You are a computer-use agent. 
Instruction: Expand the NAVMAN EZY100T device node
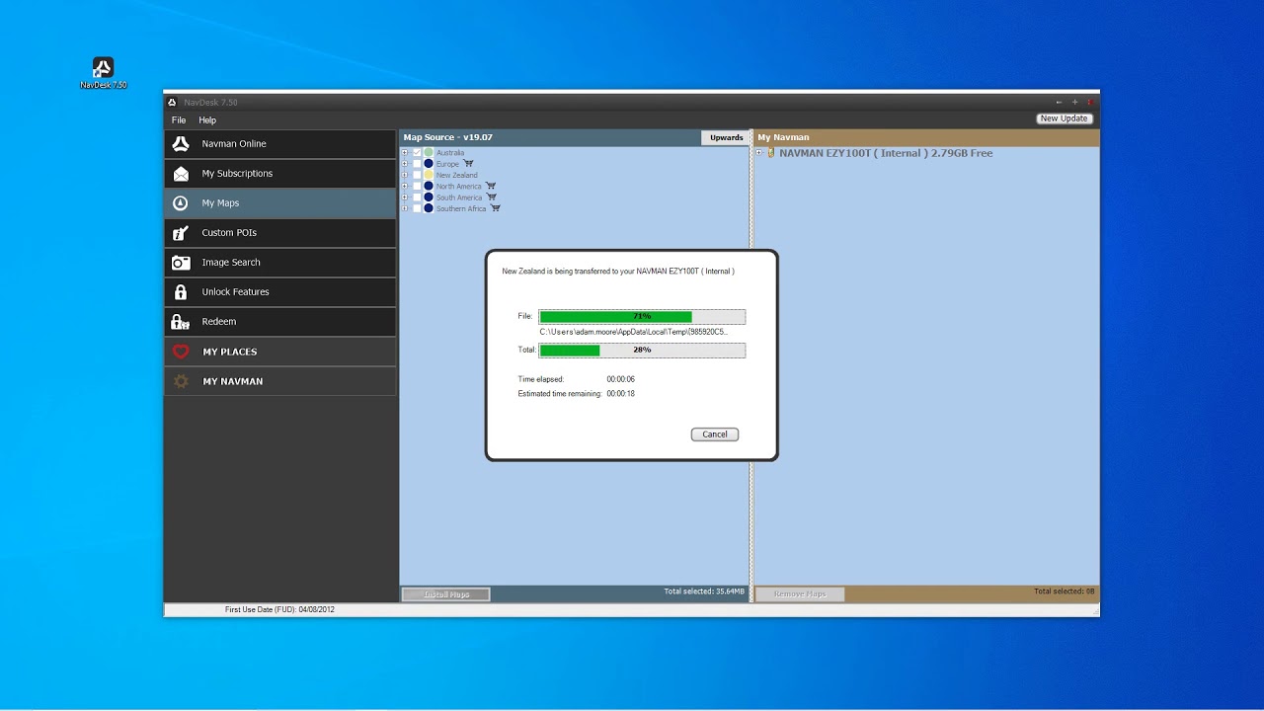pyautogui.click(x=759, y=153)
